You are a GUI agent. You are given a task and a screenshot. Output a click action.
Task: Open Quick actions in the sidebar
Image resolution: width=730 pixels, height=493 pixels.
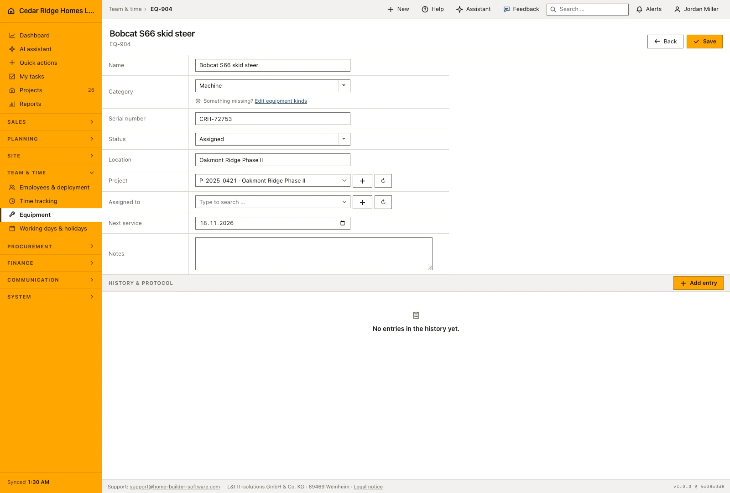pyautogui.click(x=51, y=63)
